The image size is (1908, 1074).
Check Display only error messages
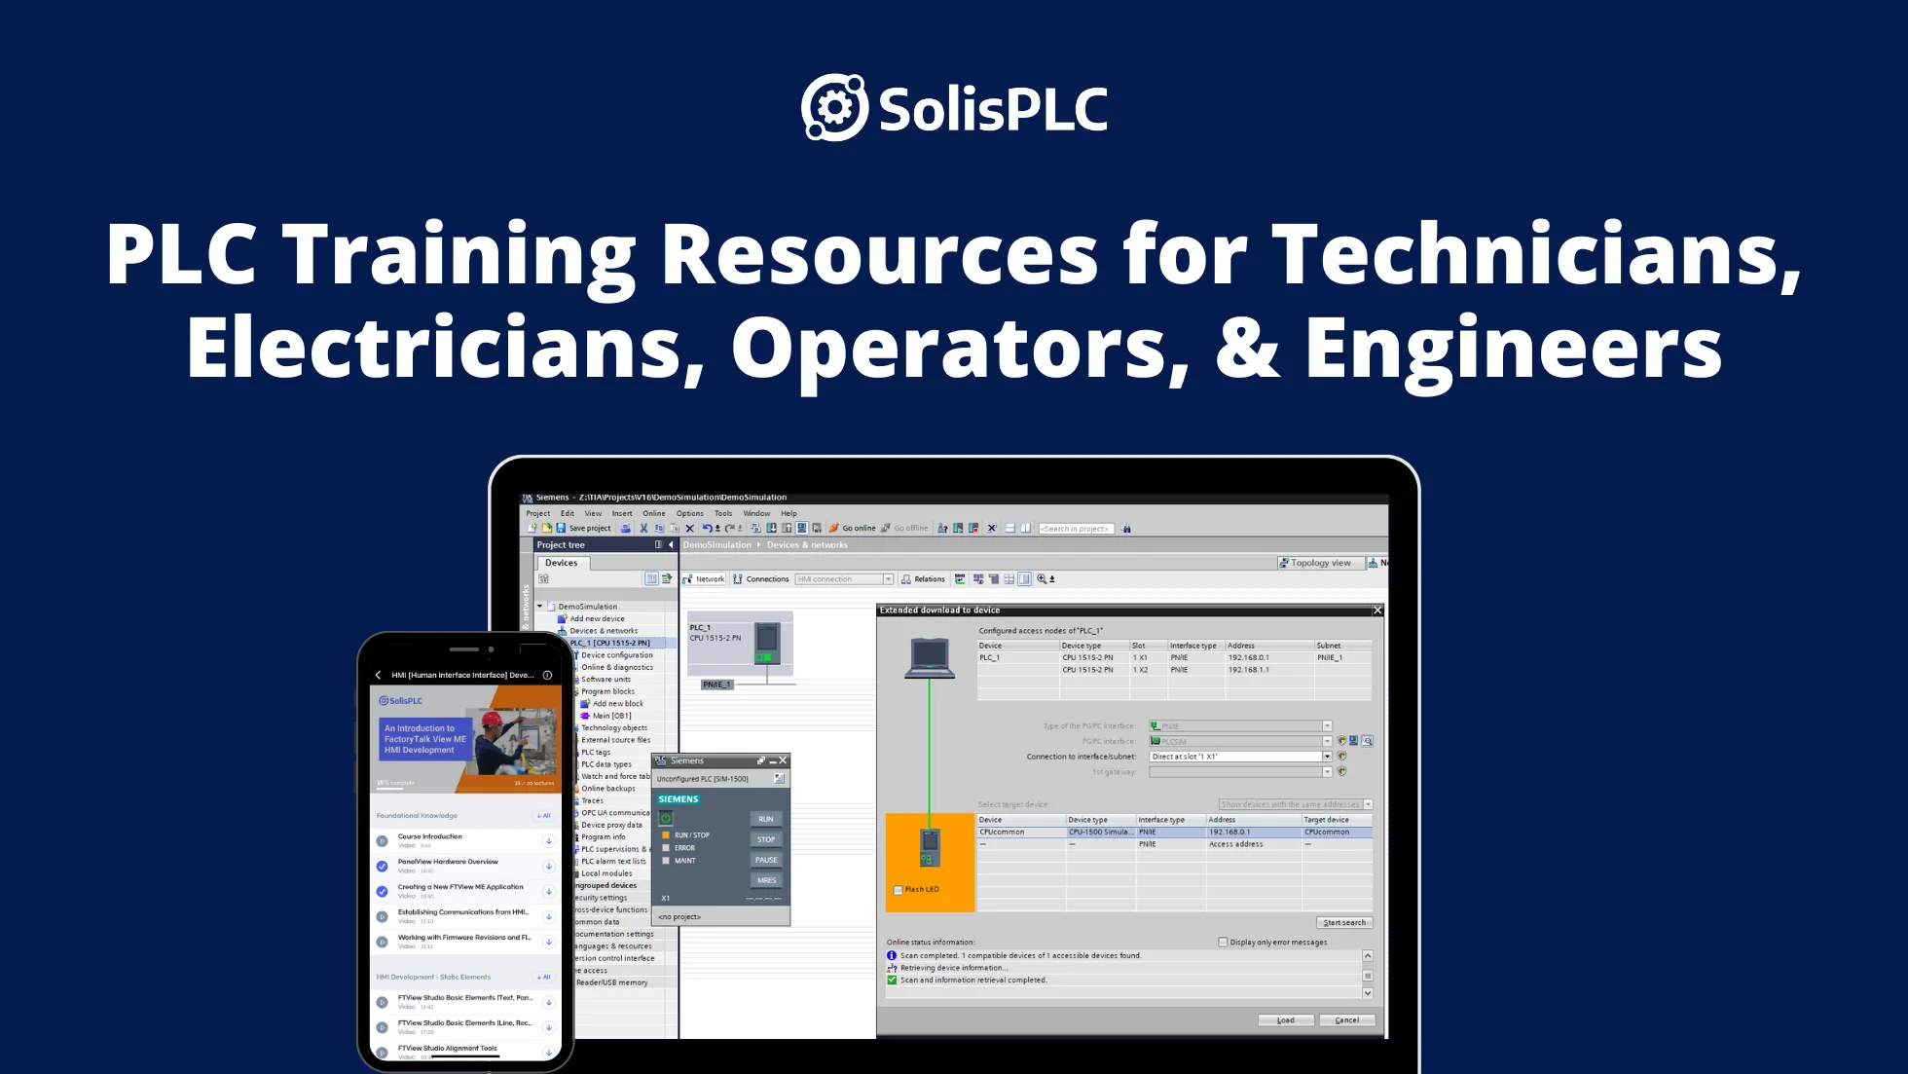[x=1223, y=942]
